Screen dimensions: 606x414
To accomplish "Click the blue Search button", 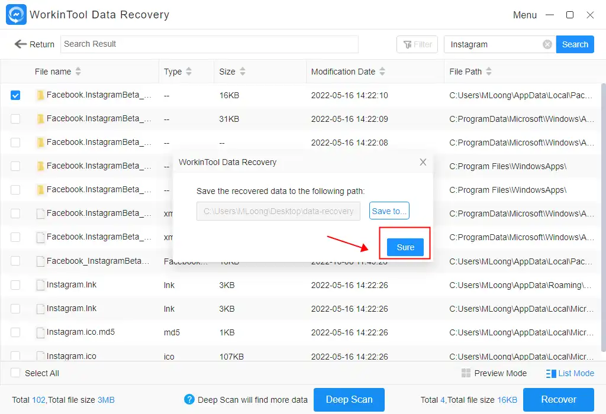I will point(575,44).
